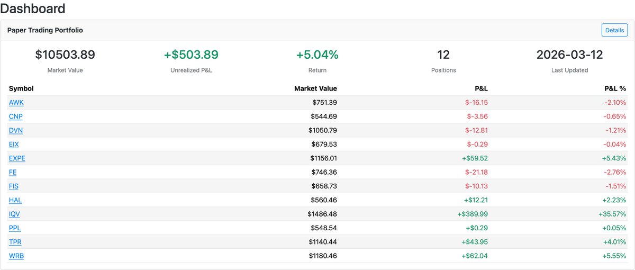Open the PPL symbol link
Image resolution: width=635 pixels, height=270 pixels.
point(15,228)
